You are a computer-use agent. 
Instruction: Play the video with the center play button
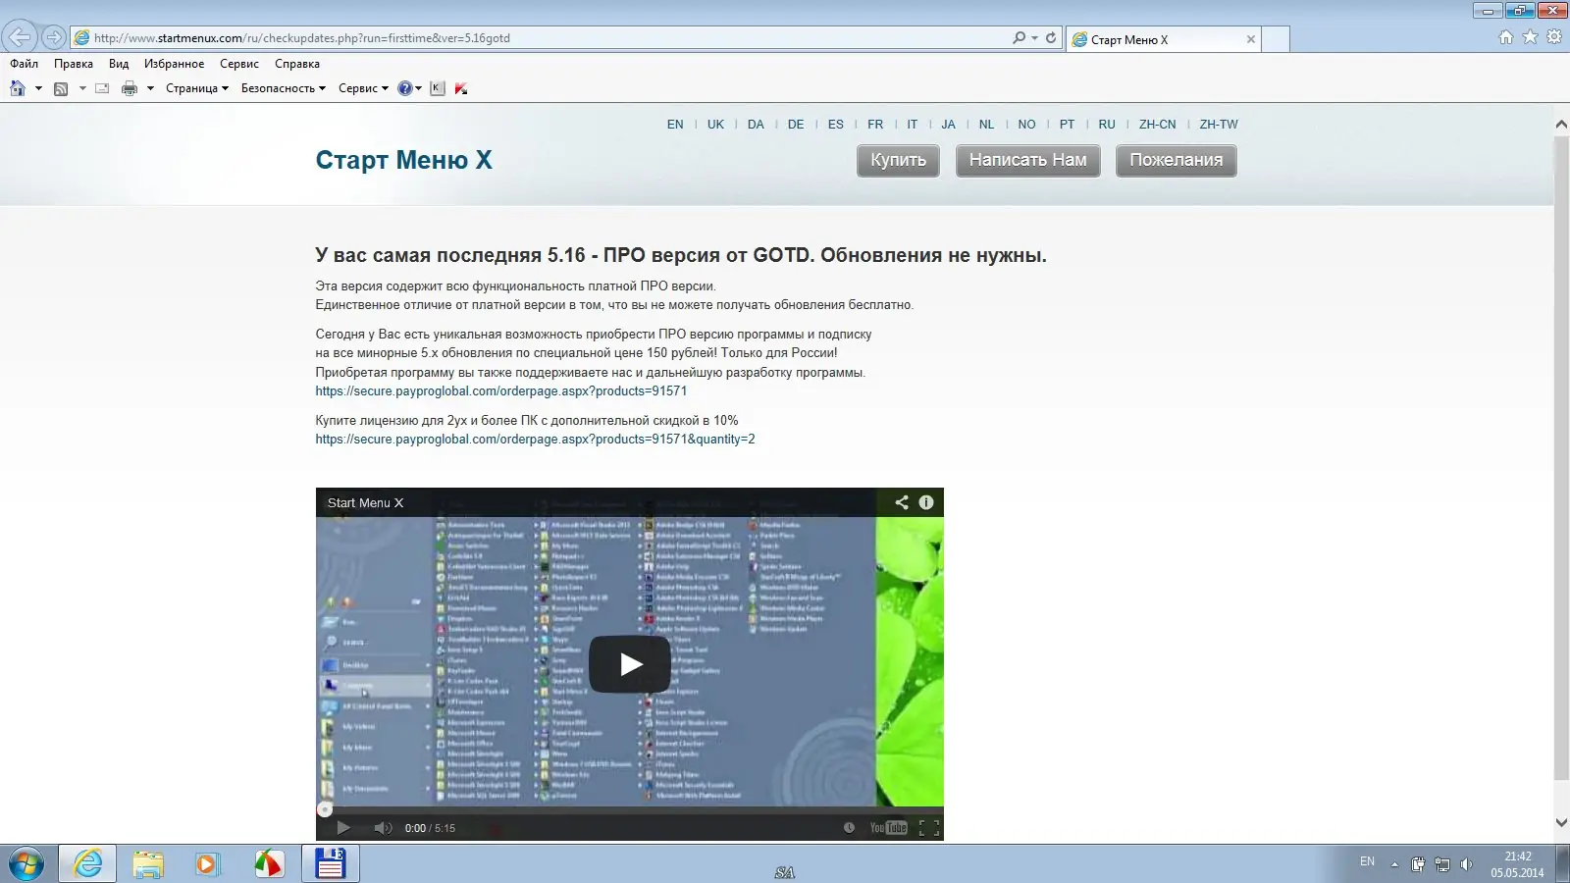(630, 664)
